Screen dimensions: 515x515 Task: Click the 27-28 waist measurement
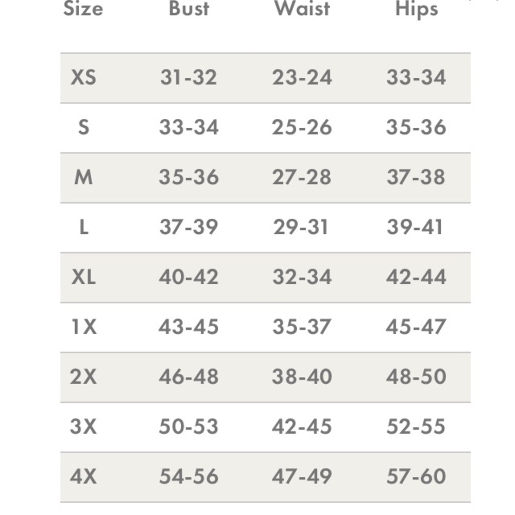pyautogui.click(x=302, y=177)
